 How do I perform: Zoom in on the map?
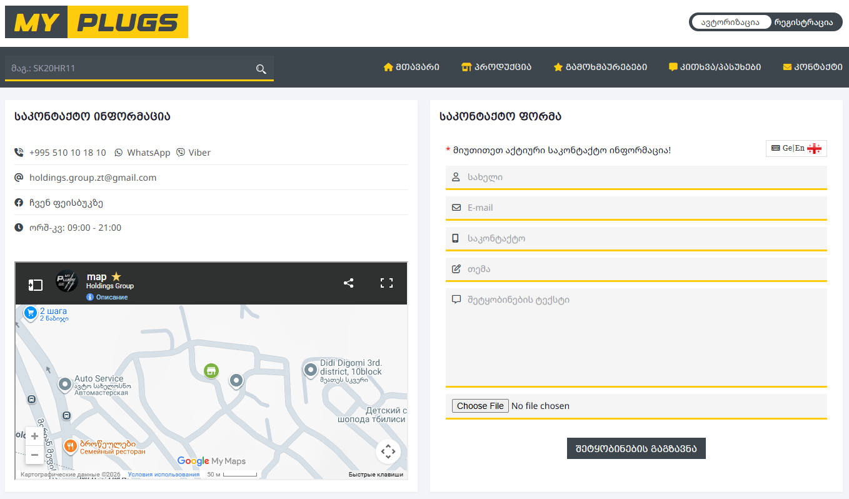[x=35, y=436]
